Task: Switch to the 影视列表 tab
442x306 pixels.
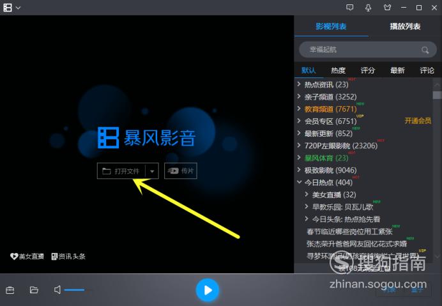Action: pyautogui.click(x=331, y=26)
